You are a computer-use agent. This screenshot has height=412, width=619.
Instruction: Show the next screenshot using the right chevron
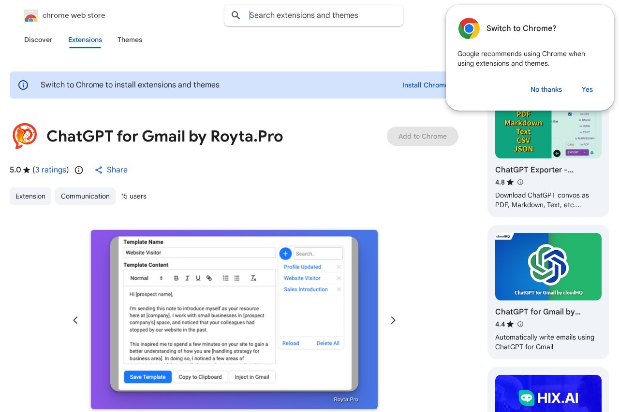click(x=393, y=320)
